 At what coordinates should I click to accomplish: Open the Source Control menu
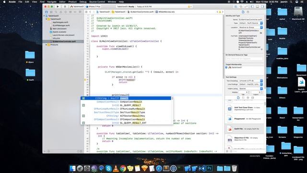coord(97,2)
